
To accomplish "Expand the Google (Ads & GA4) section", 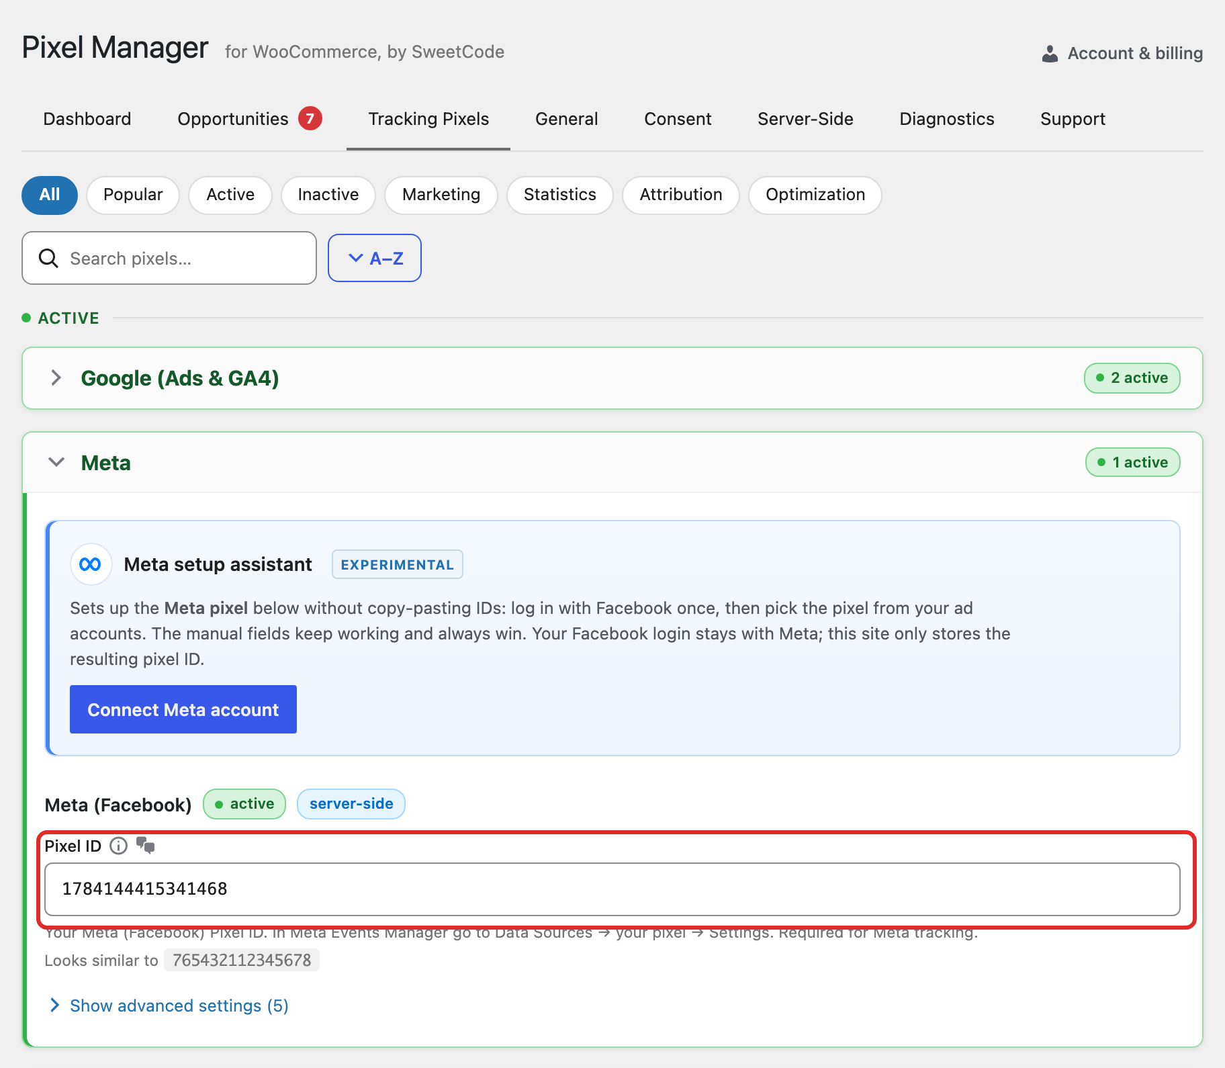I will point(56,377).
